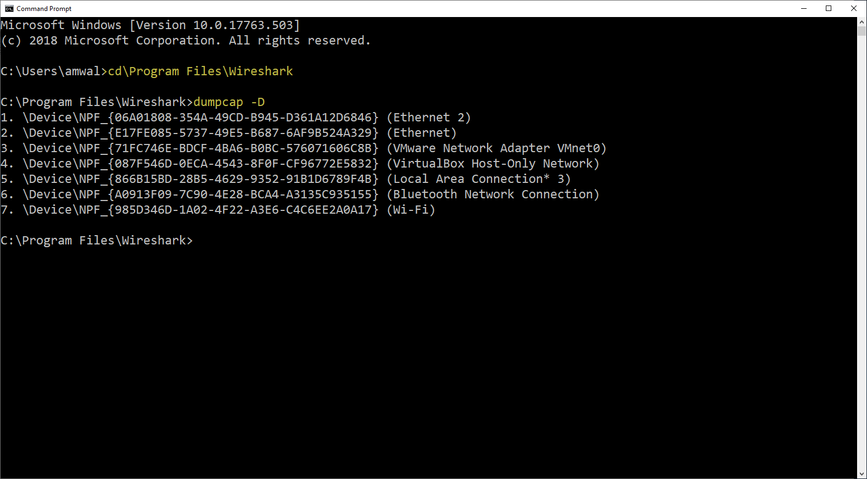Minimize the Command Prompt window
867x479 pixels.
point(804,8)
